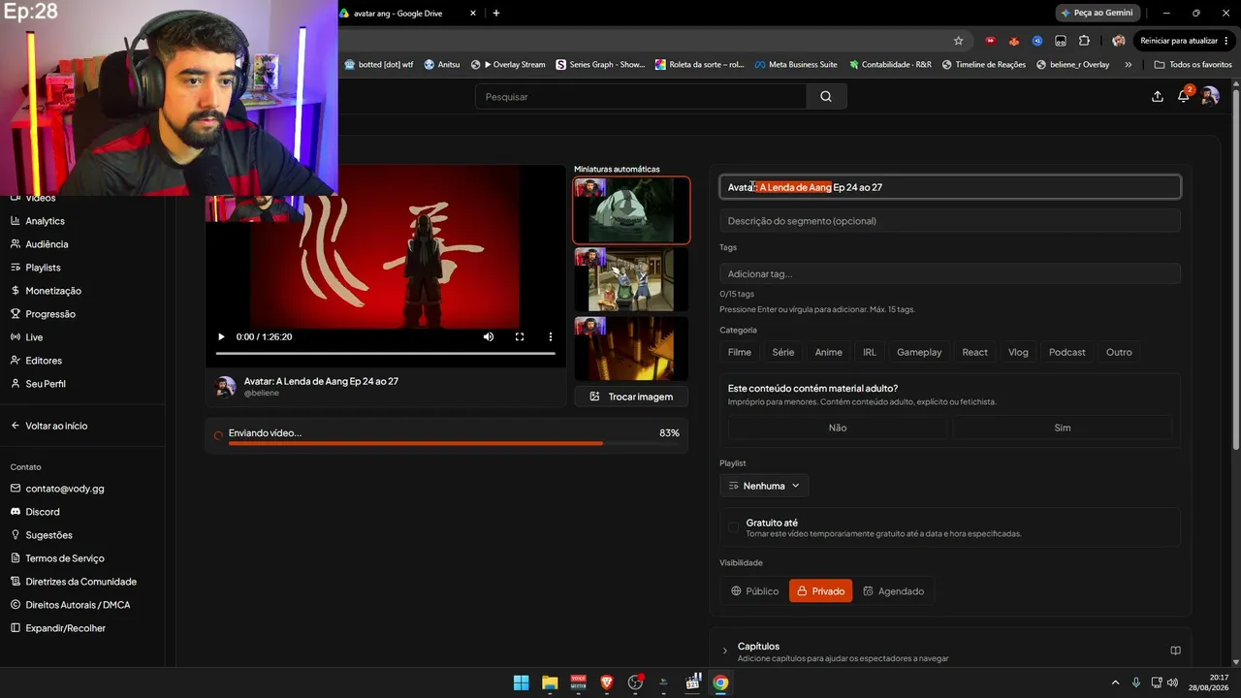The height and width of the screenshot is (698, 1241).
Task: Click the search magnifier button
Action: [826, 96]
